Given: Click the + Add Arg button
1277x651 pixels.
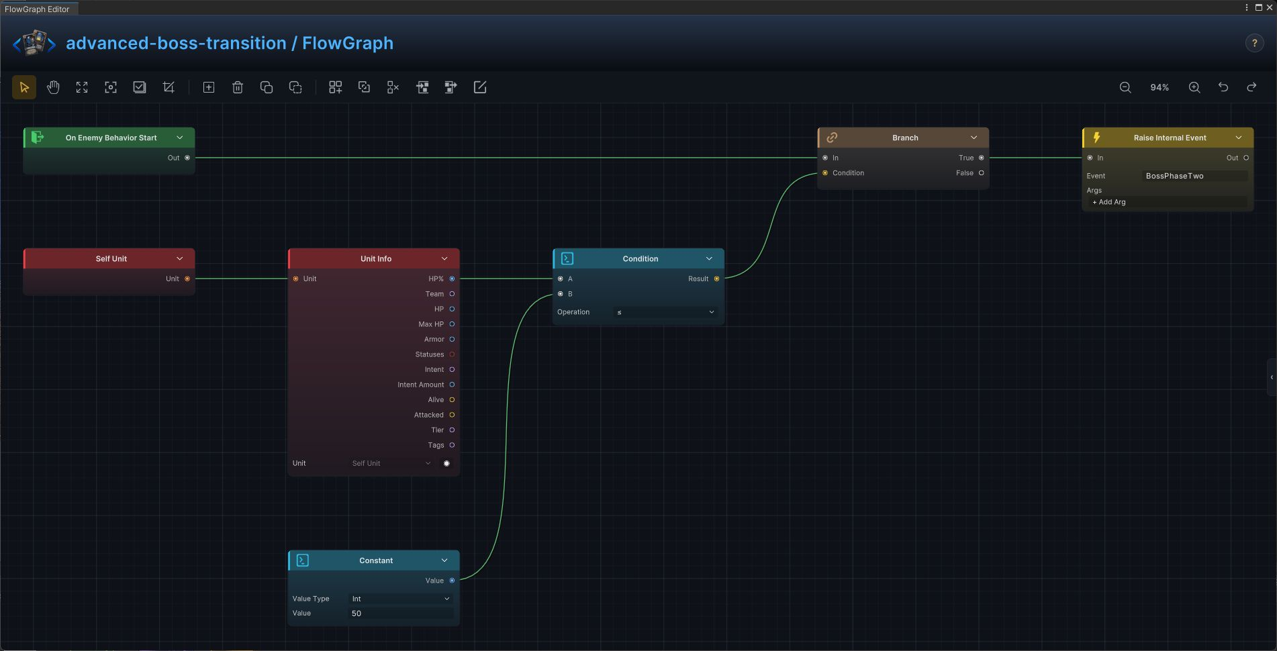Looking at the screenshot, I should (x=1168, y=202).
